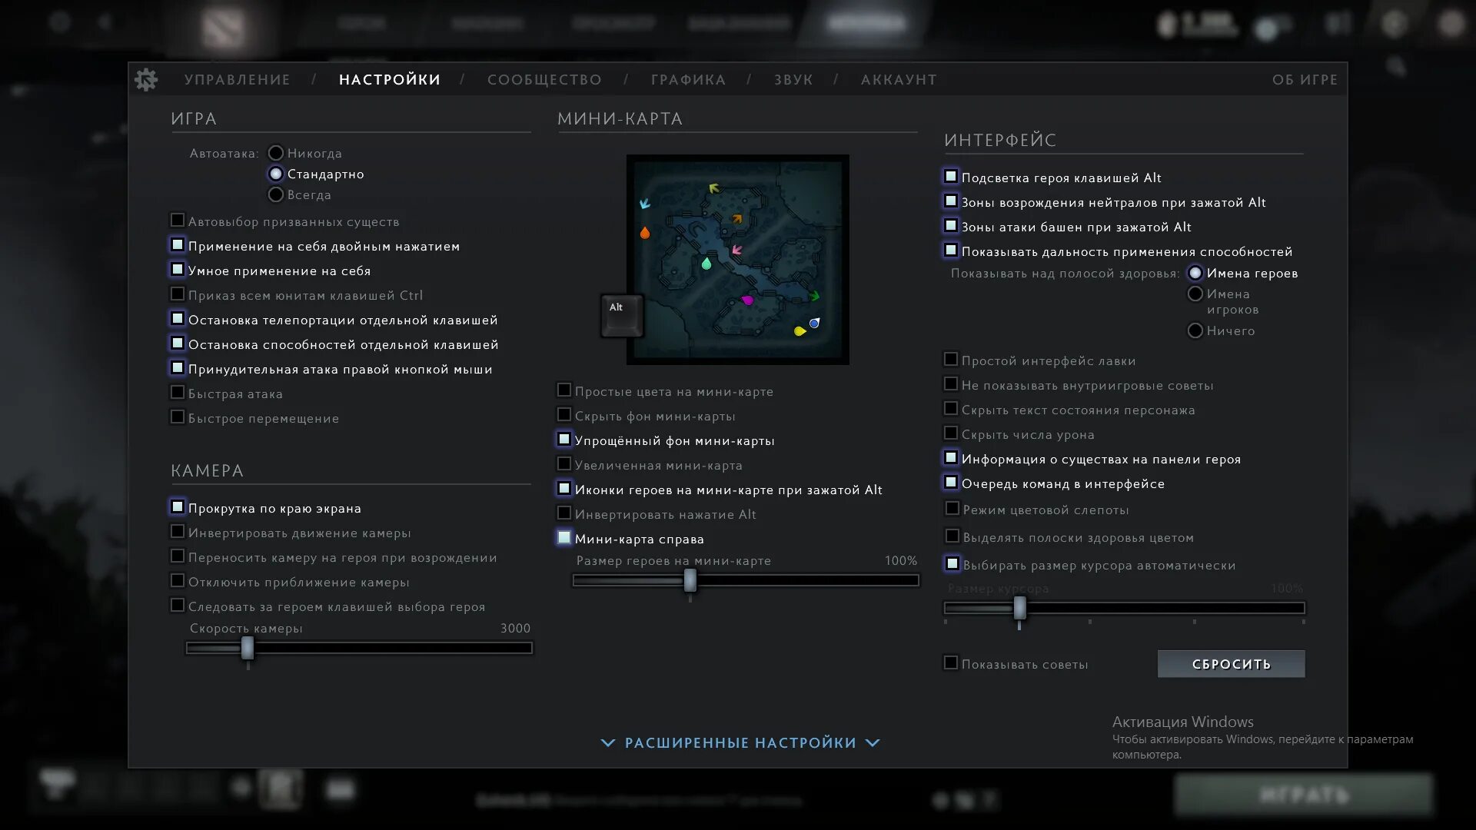Toggle Зоны возрождения нейтралов при зажатой Alt
The width and height of the screenshot is (1476, 830).
tap(951, 201)
